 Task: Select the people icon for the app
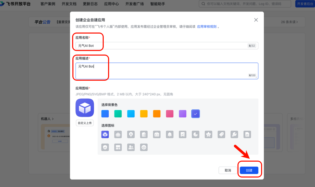tap(131, 147)
